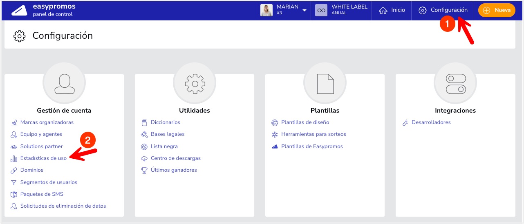Click the Dominios chain link icon
524x224 pixels.
[x=14, y=170]
